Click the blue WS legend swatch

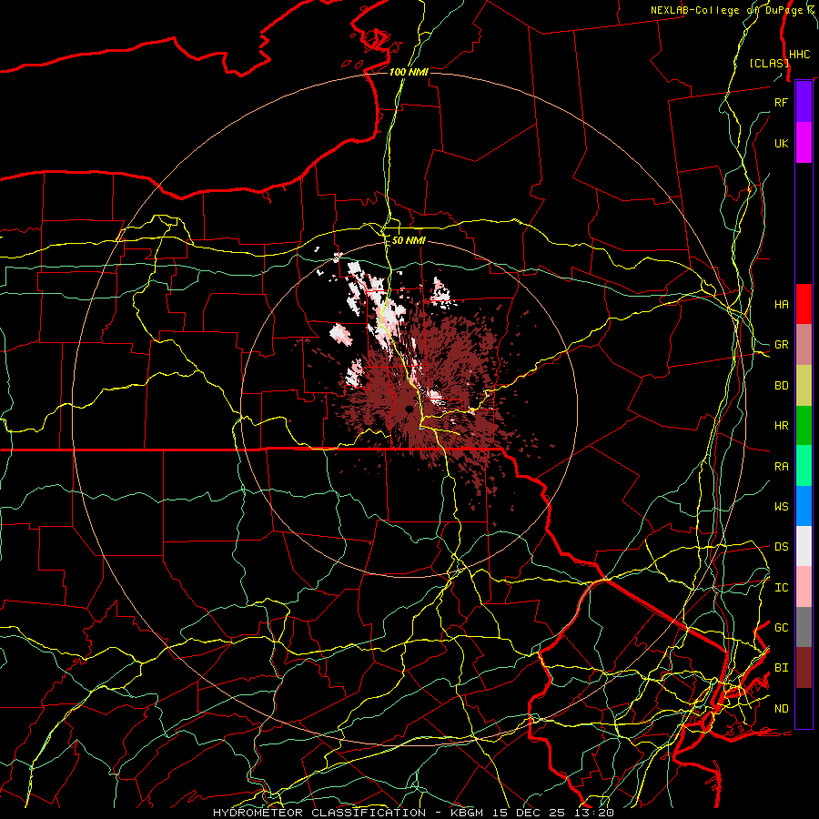click(x=804, y=506)
